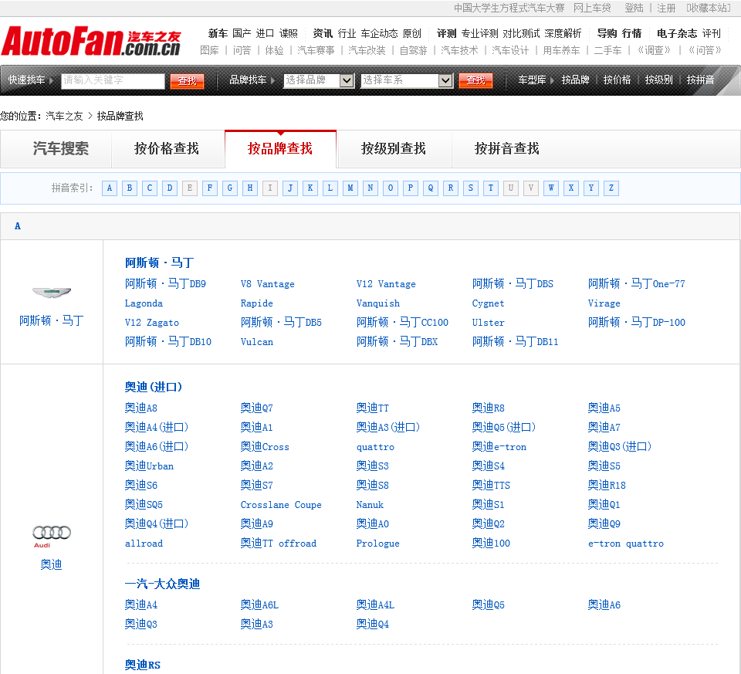The width and height of the screenshot is (741, 674).
Task: Click the 奥迪RS group heading
Action: (142, 665)
